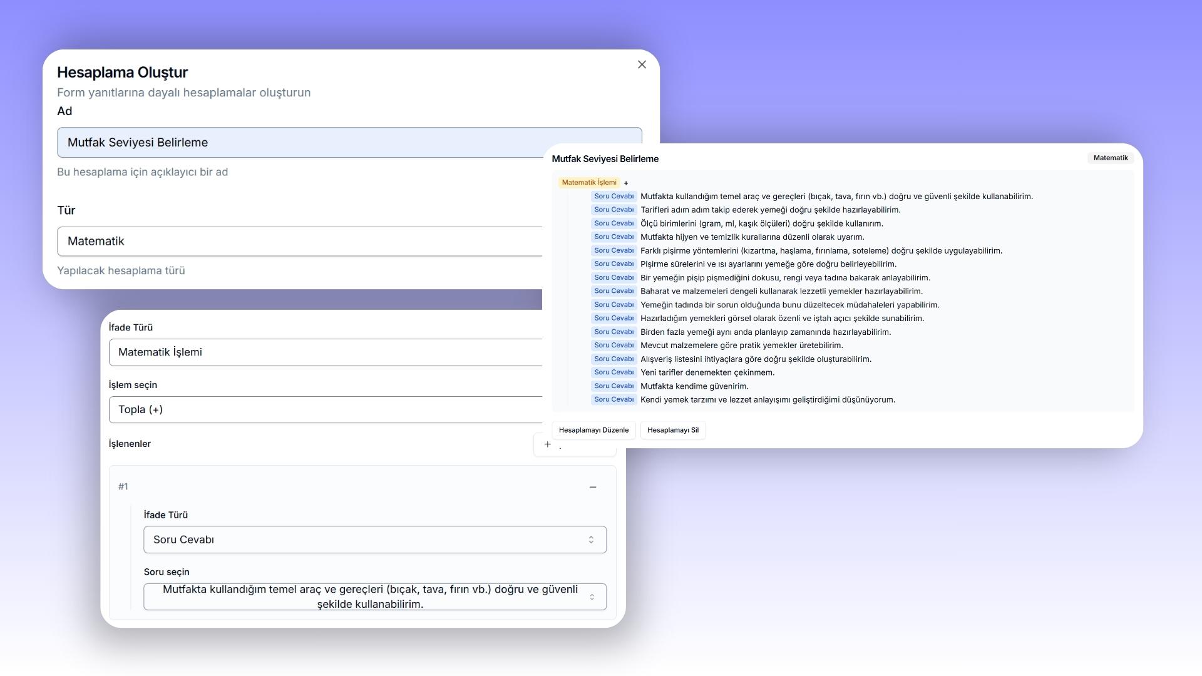Close the Hesaplama Oluştur dialog
The image size is (1202, 676).
pos(642,64)
